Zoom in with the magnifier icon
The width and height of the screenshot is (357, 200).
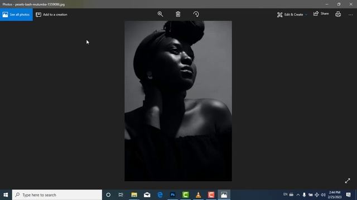pos(160,14)
